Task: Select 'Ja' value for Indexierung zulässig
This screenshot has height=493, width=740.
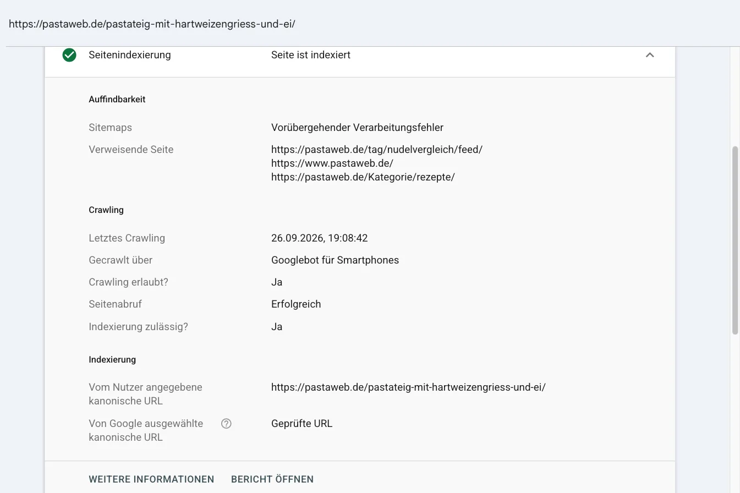Action: (277, 327)
